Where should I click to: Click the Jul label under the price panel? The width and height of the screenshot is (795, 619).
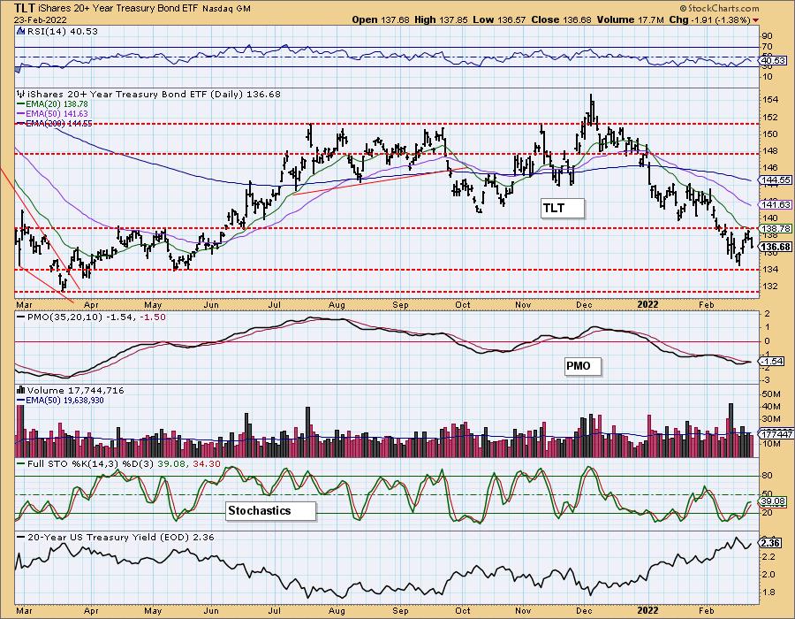(275, 304)
